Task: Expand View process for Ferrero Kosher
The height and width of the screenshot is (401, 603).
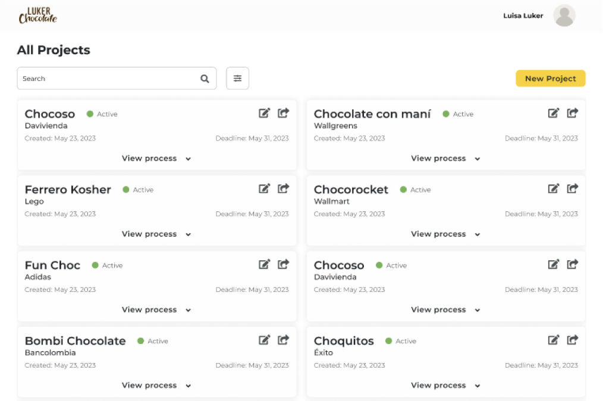Action: 156,234
